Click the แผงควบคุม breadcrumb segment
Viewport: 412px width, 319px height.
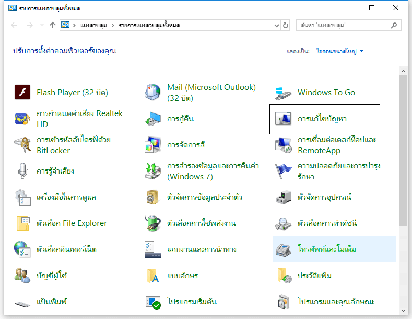pyautogui.click(x=93, y=25)
